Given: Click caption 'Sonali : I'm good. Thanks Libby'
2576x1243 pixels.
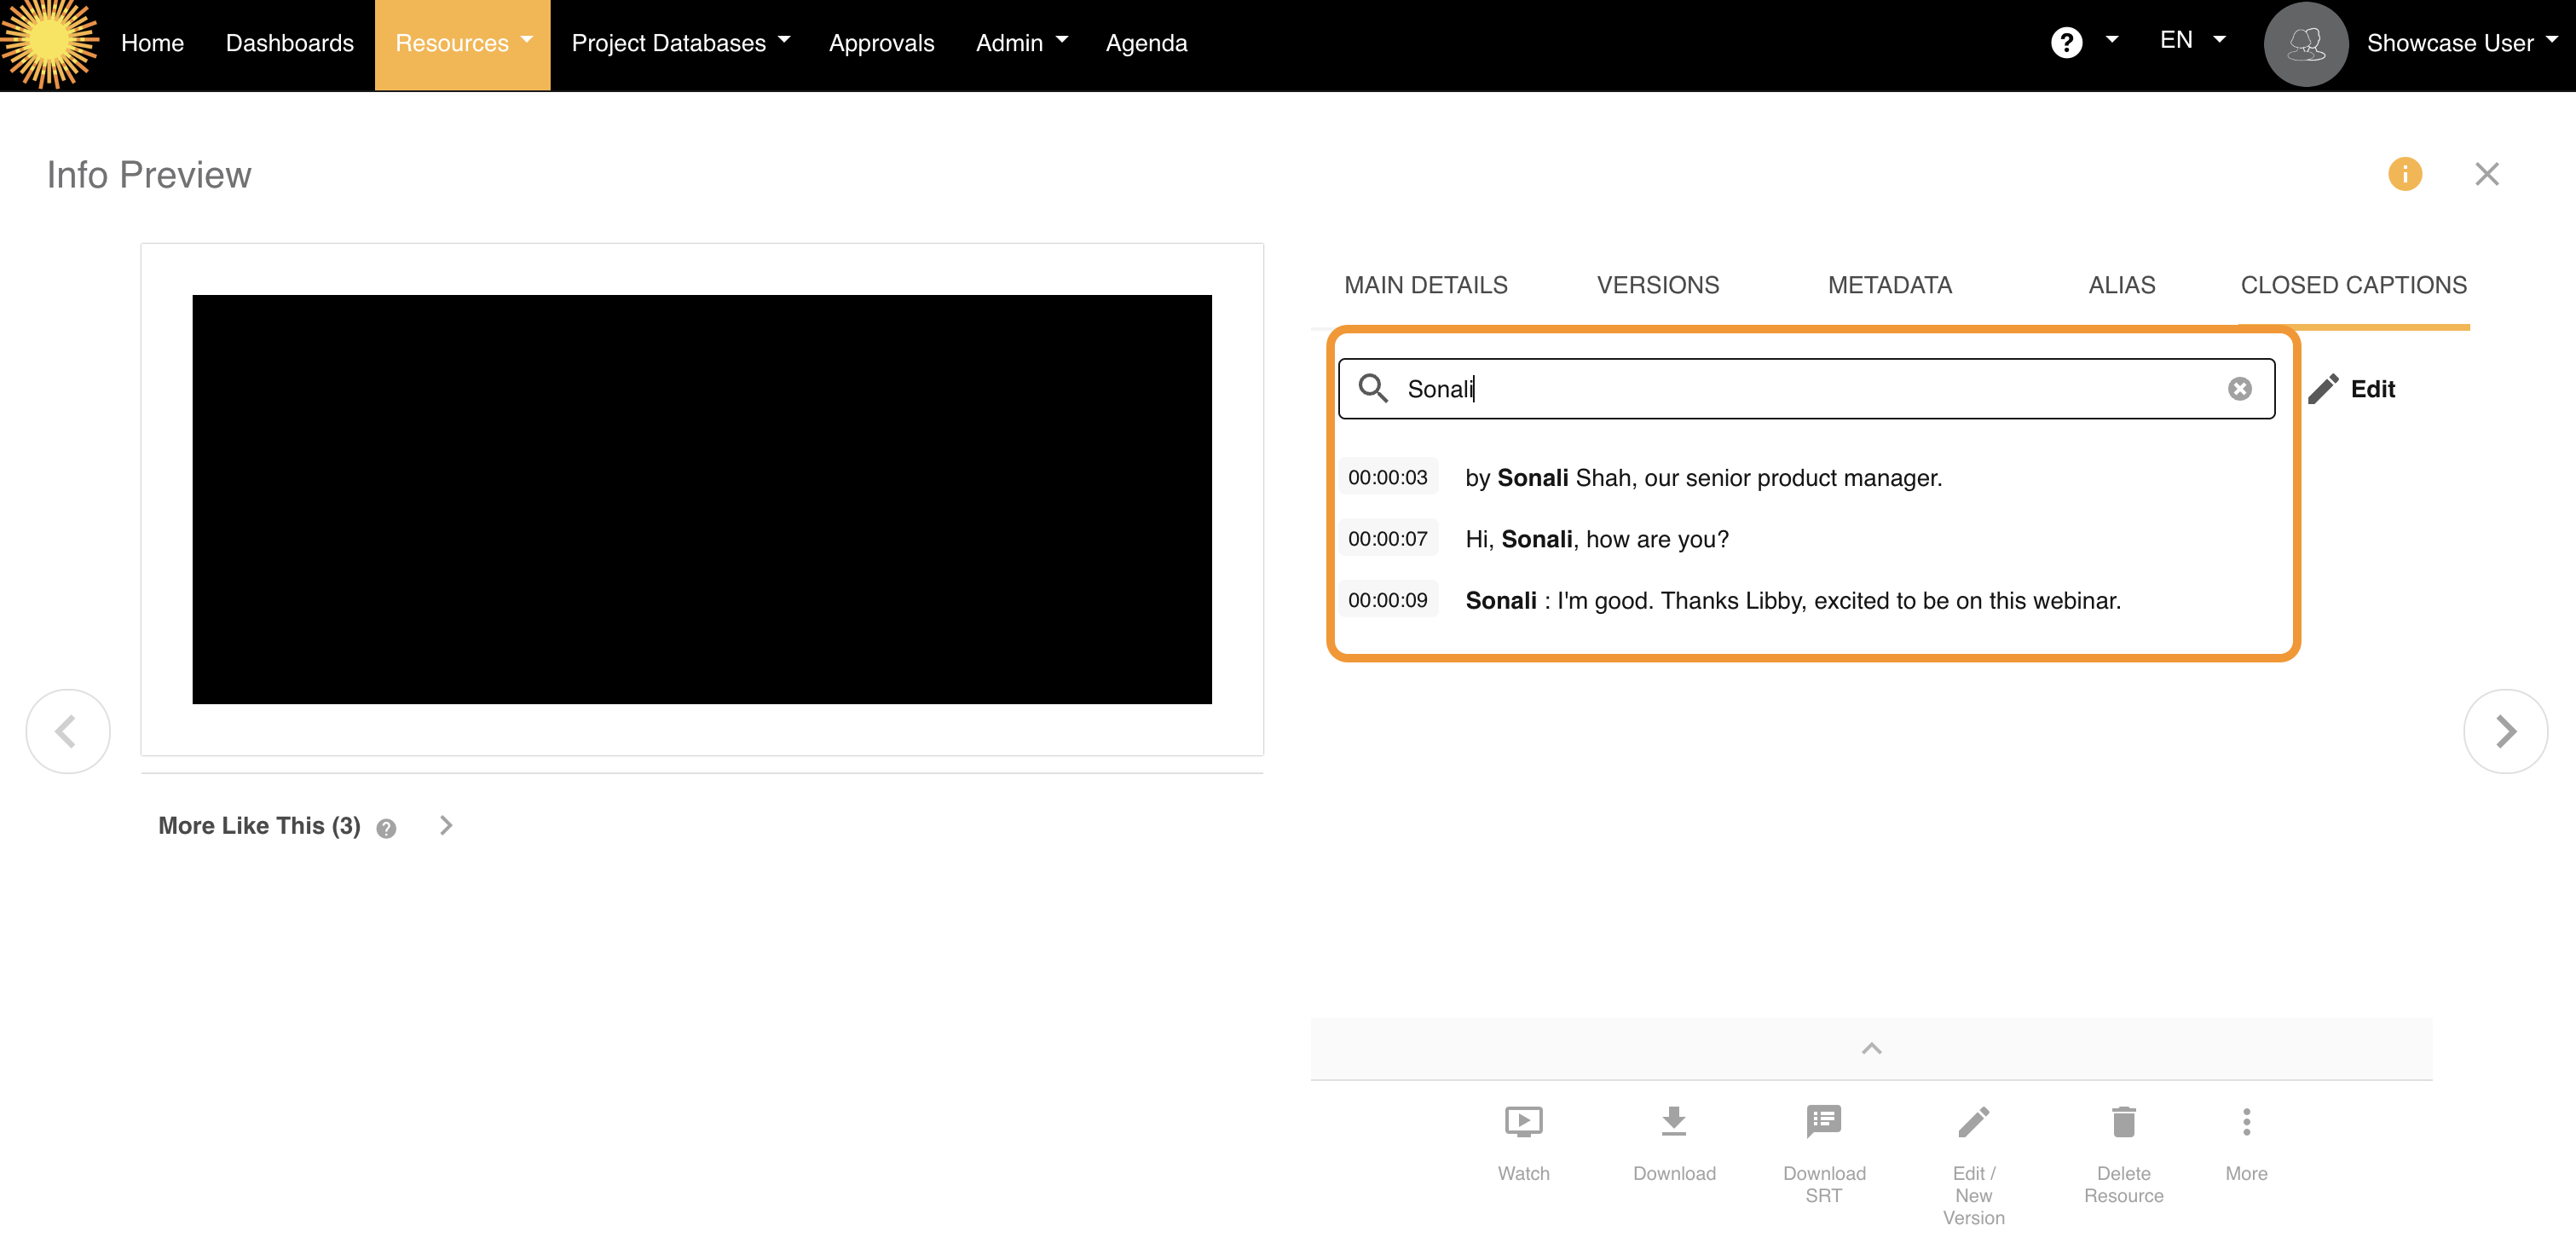Looking at the screenshot, I should pyautogui.click(x=1792, y=600).
